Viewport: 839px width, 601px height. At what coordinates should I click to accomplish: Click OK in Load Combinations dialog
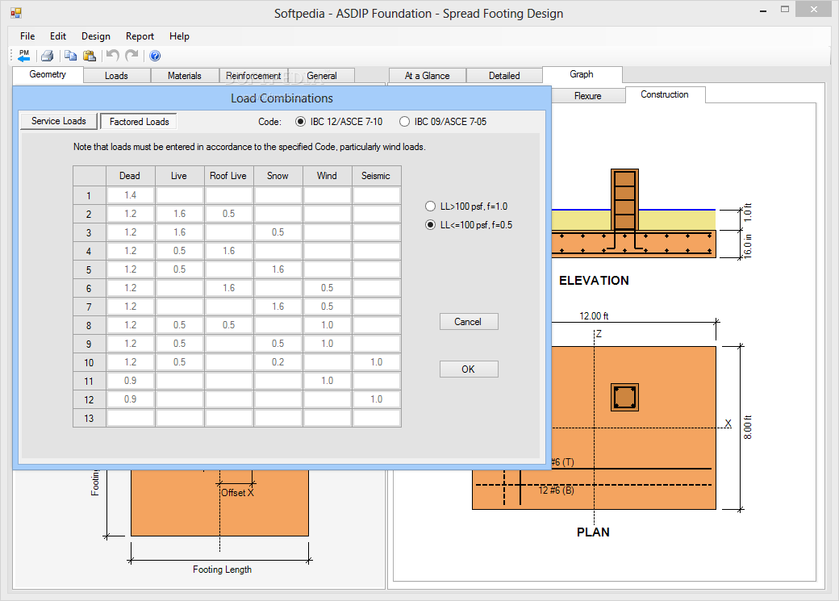(469, 369)
